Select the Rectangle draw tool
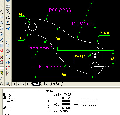 pyautogui.click(x=2, y=17)
